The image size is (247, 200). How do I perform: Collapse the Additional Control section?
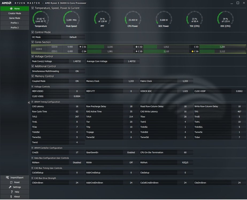[x=33, y=66]
